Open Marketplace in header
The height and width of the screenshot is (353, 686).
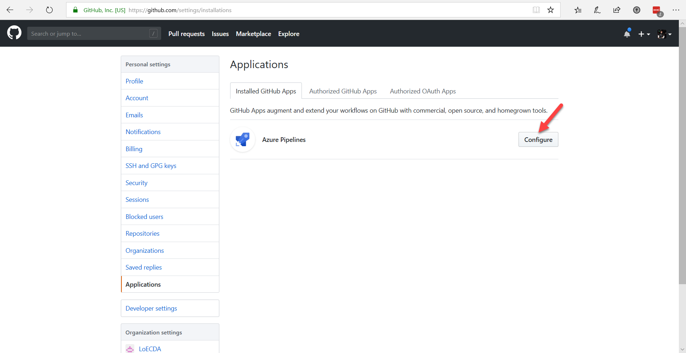pos(253,34)
